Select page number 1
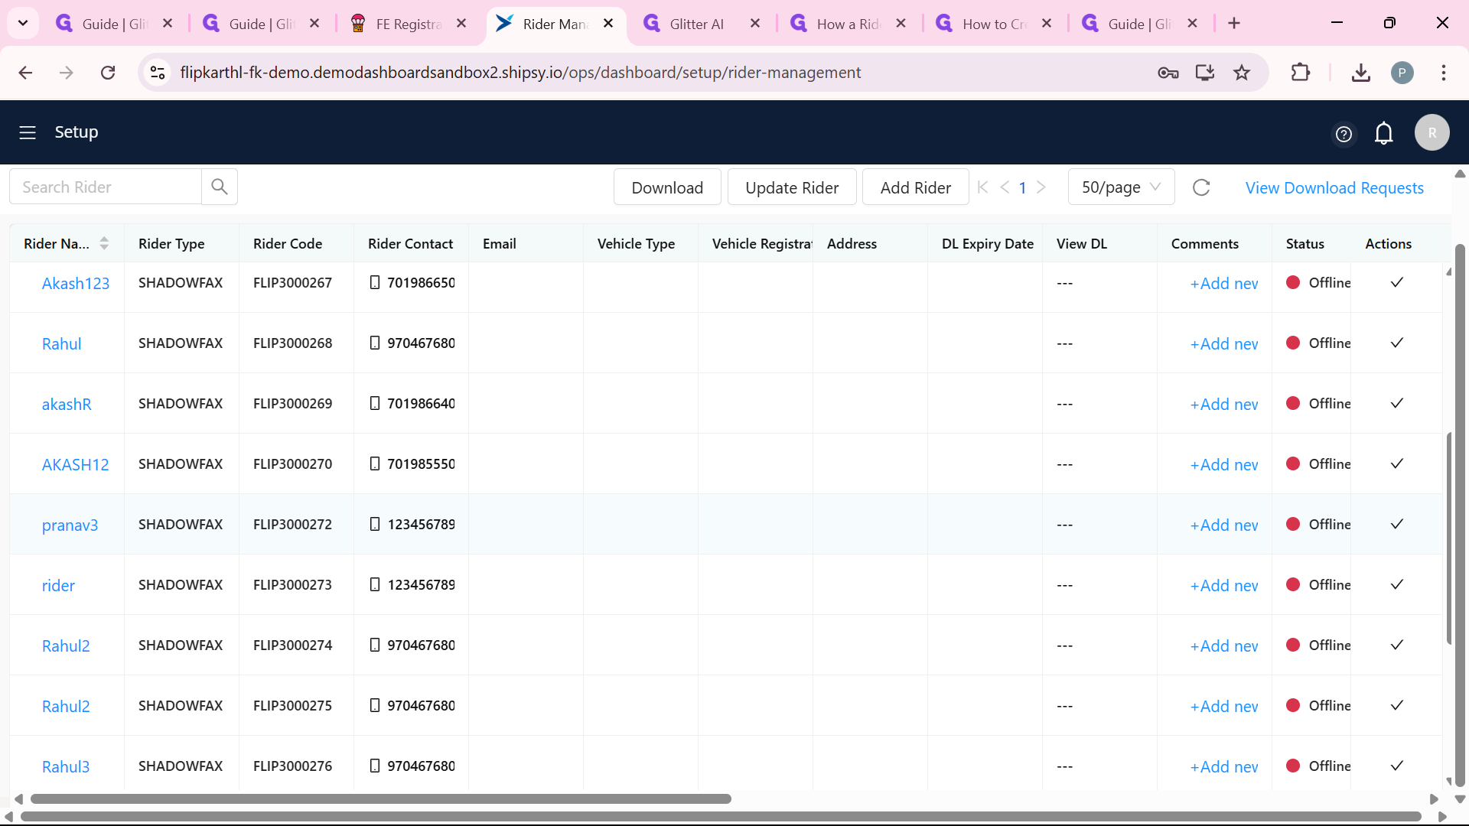The image size is (1469, 826). coord(1022,187)
